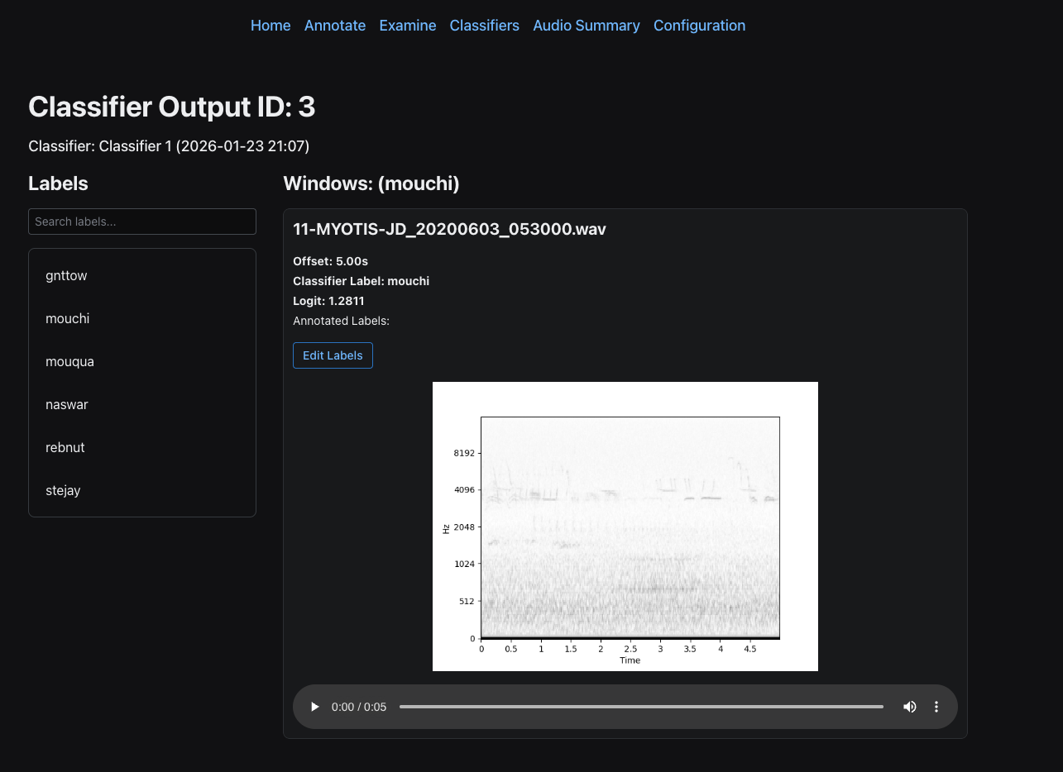
Task: Focus the Search labels input field
Action: pyautogui.click(x=142, y=222)
